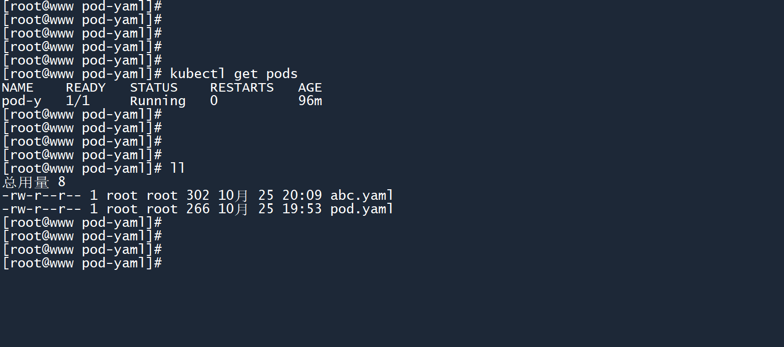Viewport: 784px width, 347px height.
Task: Click the STATUS column header
Action: [154, 88]
